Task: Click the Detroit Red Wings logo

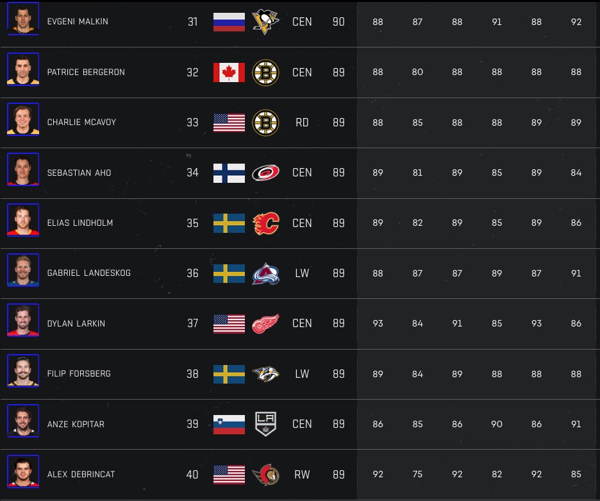Action: [265, 324]
